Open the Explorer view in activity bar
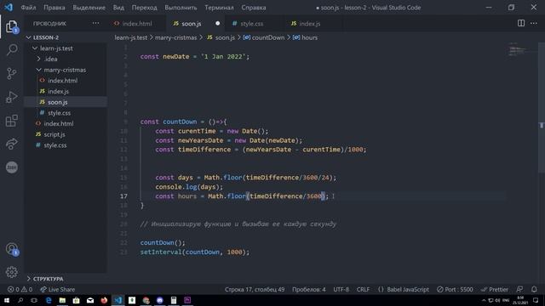545x306 pixels. pyautogui.click(x=11, y=26)
